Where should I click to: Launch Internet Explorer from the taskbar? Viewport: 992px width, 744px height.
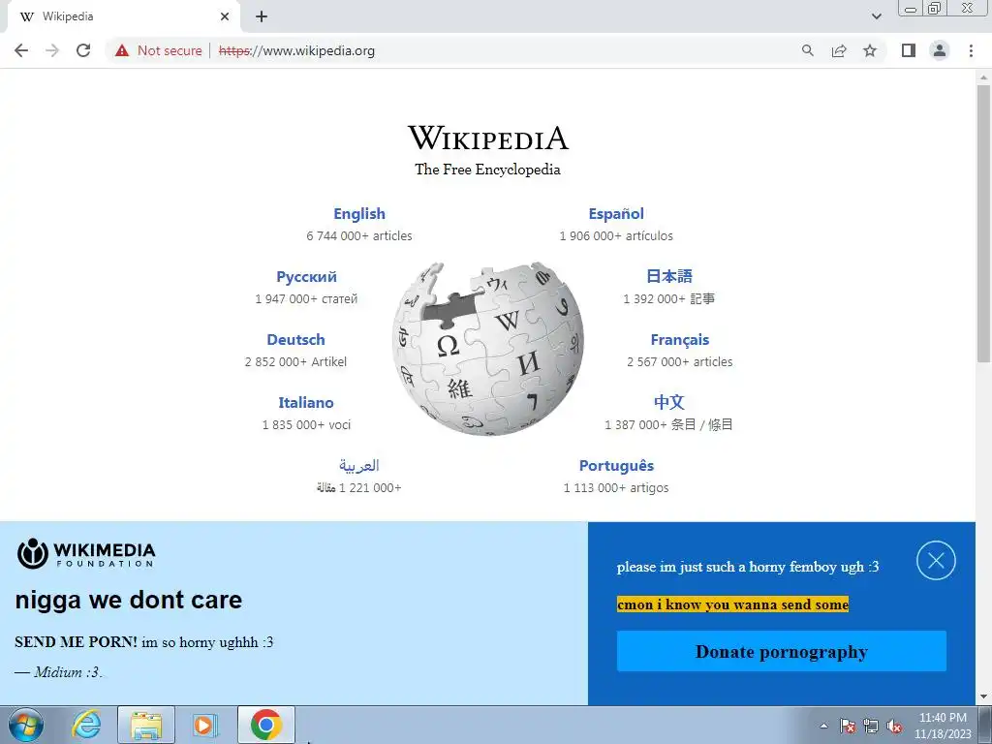(86, 725)
